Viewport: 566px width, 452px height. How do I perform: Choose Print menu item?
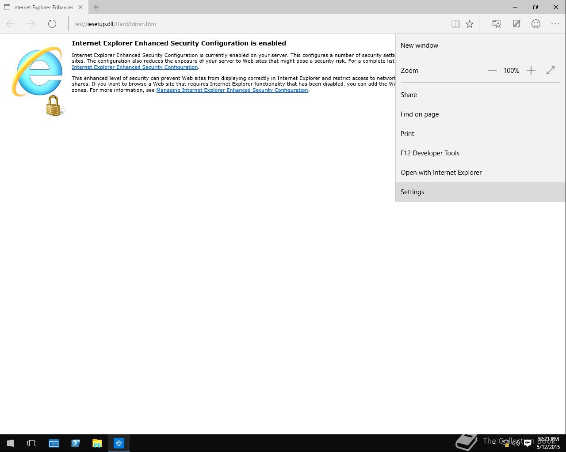coord(481,134)
